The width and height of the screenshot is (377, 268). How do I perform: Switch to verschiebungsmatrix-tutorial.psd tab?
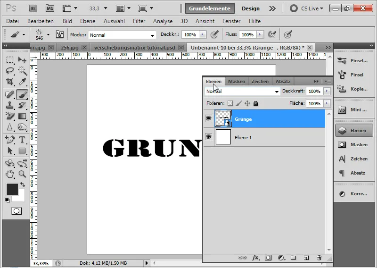pos(135,48)
